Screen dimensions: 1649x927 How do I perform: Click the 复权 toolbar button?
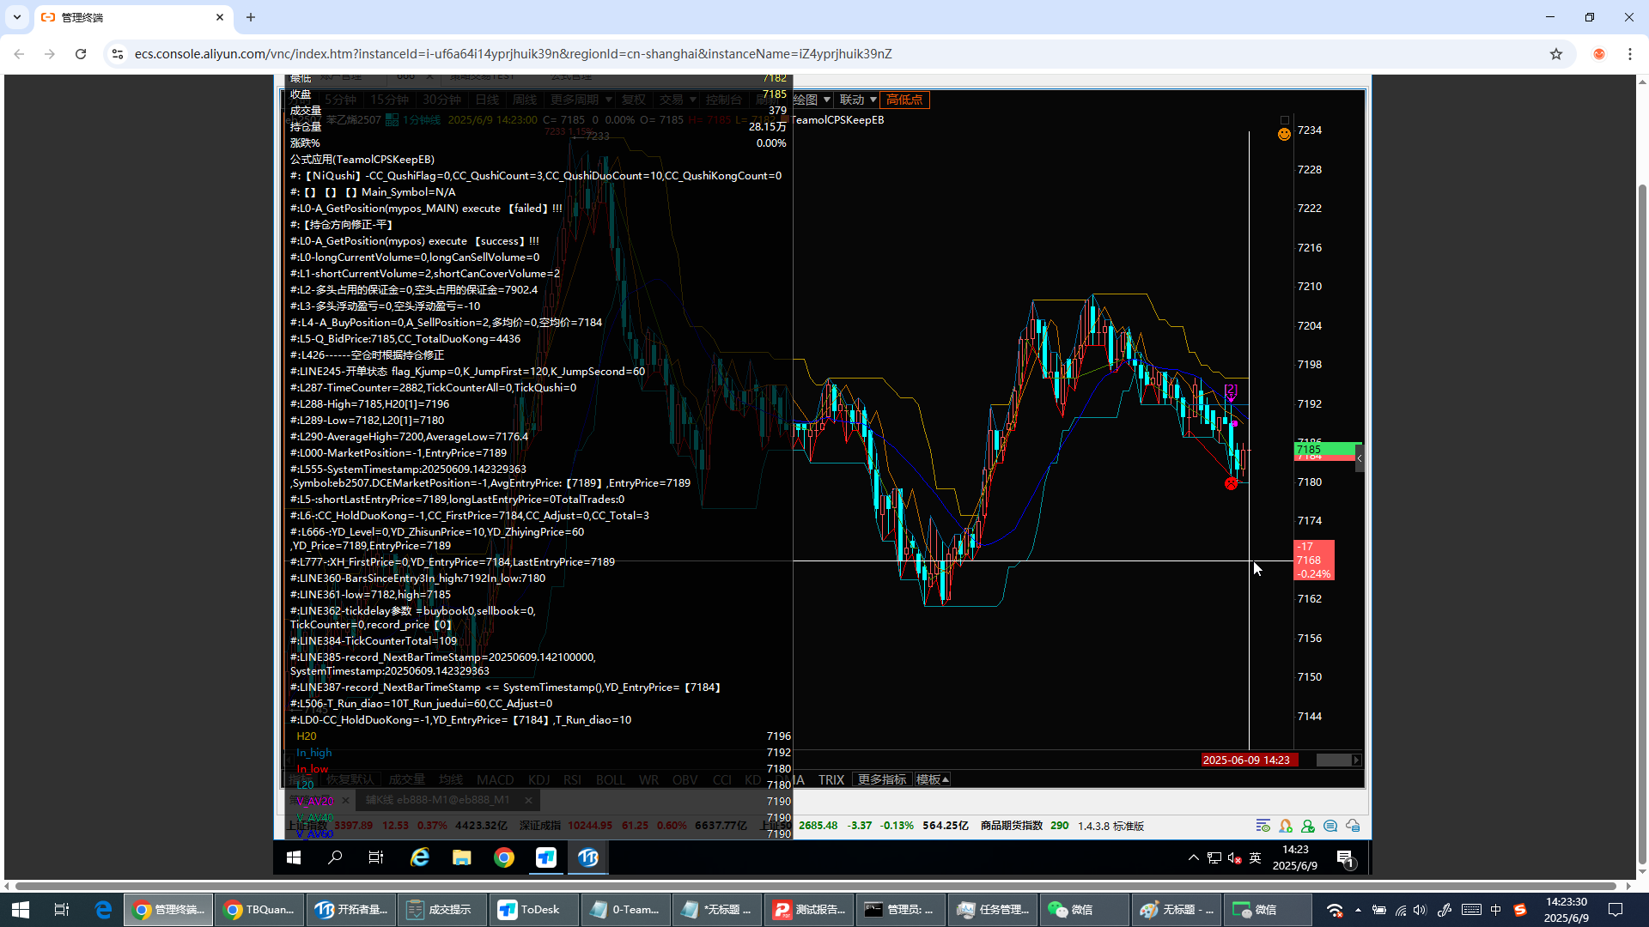point(634,100)
